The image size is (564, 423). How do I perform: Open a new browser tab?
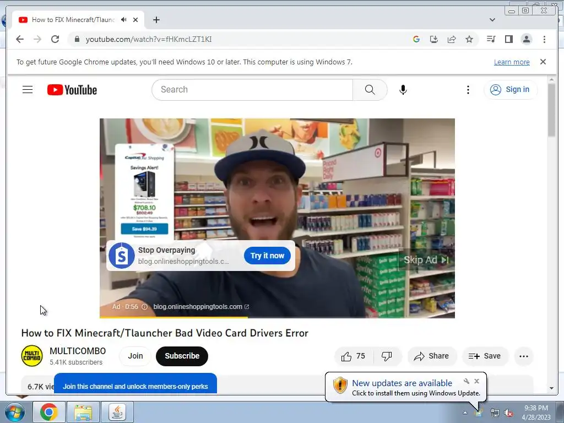156,20
